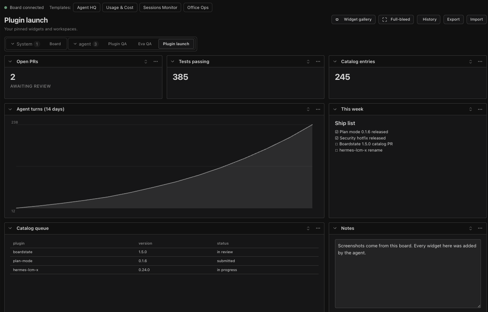Click the Board connected green status dot
The image size is (488, 312).
click(x=5, y=7)
